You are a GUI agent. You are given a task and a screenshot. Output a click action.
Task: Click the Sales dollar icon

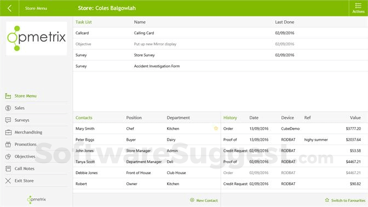[8, 108]
